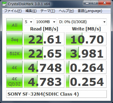Open the テーマ(T) menu
113x103 pixels.
coord(48,11)
